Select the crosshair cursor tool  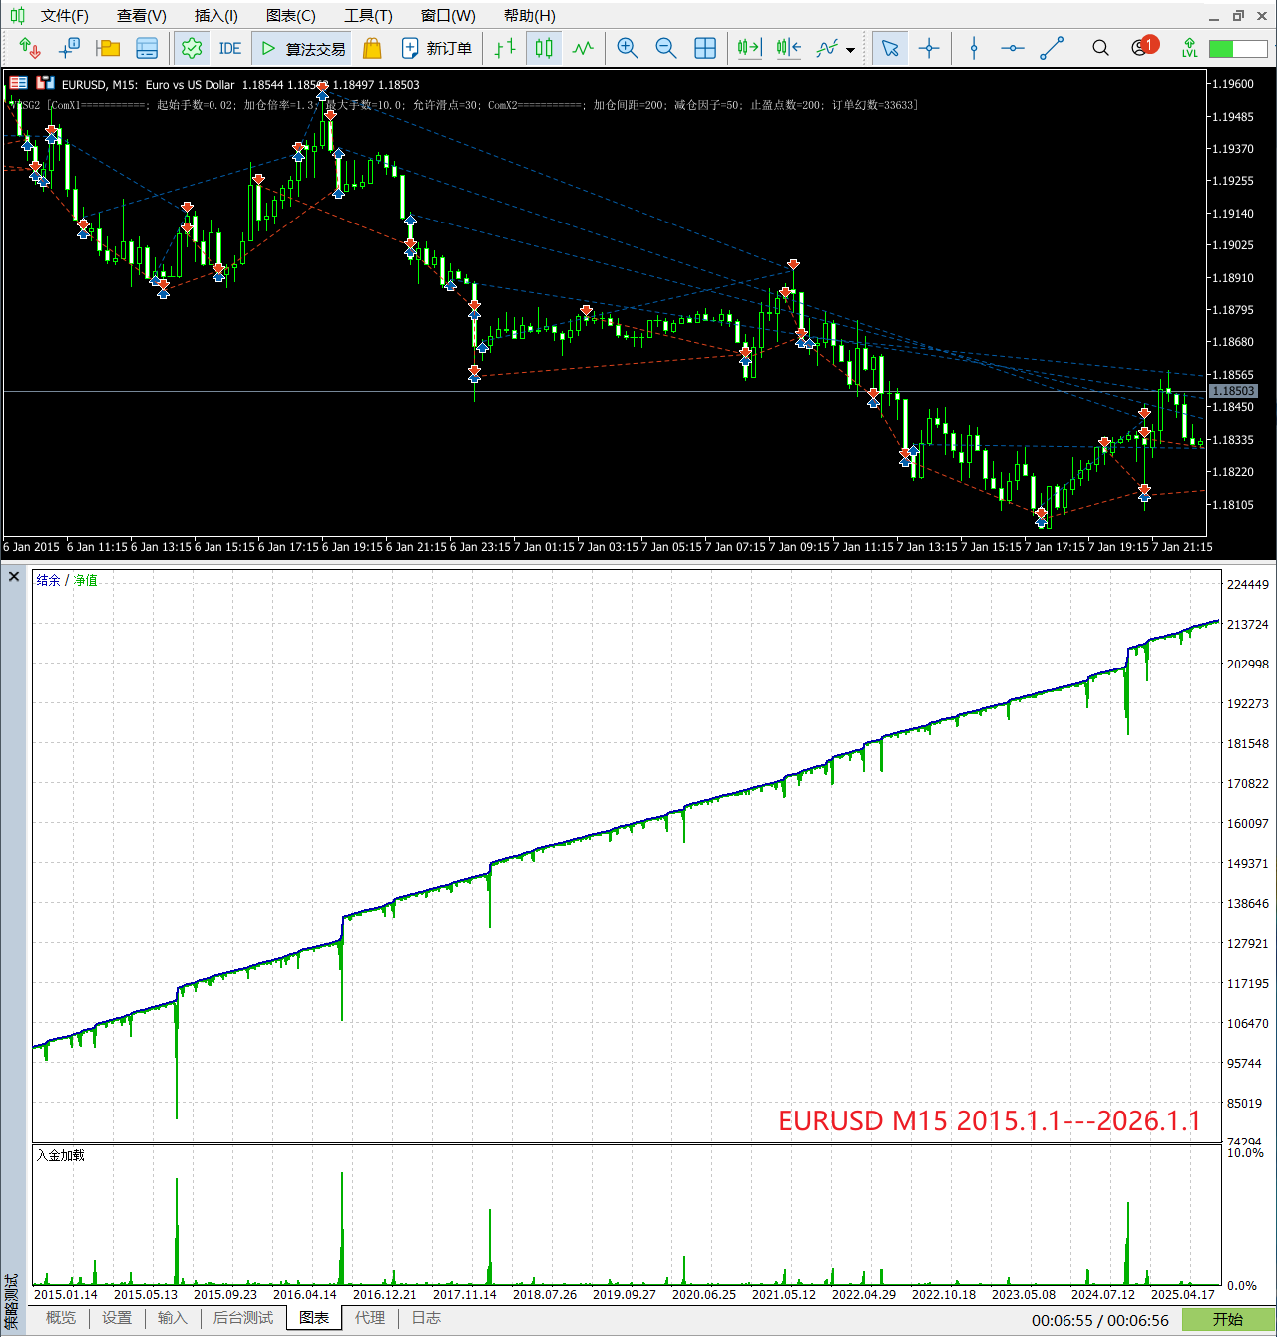tap(929, 48)
